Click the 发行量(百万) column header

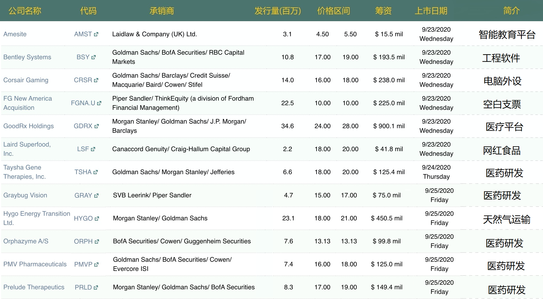click(278, 11)
